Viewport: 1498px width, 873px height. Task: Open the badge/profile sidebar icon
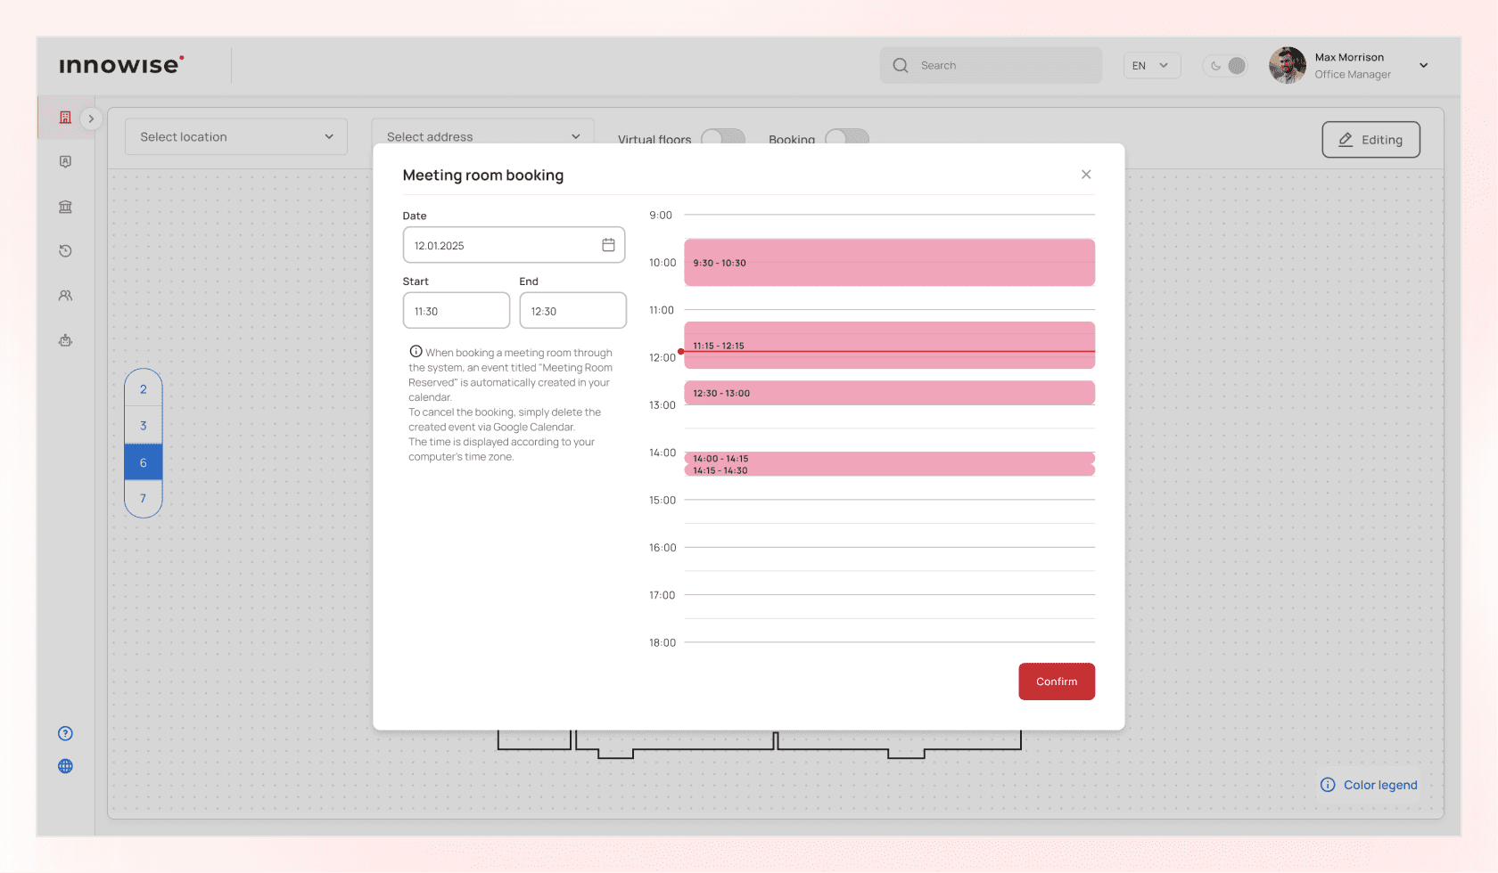(x=65, y=161)
